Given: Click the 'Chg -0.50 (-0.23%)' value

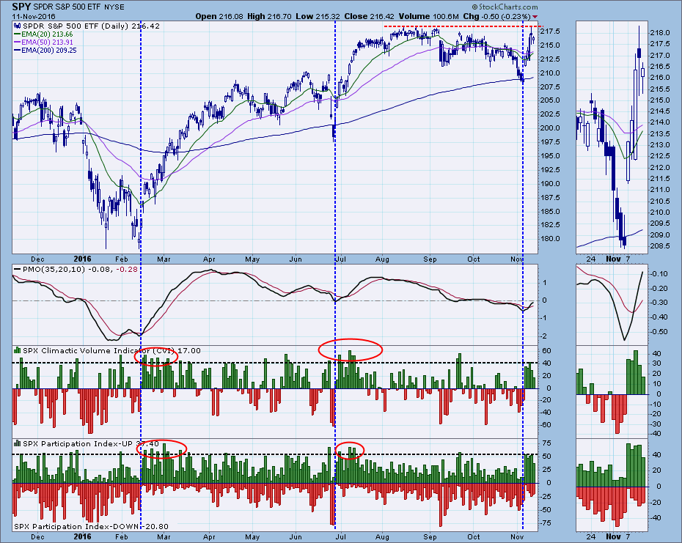Looking at the screenshot, I should pos(496,17).
